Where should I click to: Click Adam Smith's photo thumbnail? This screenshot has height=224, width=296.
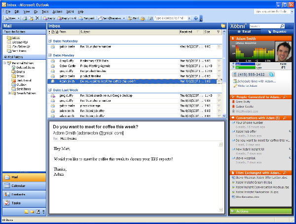coord(283,51)
